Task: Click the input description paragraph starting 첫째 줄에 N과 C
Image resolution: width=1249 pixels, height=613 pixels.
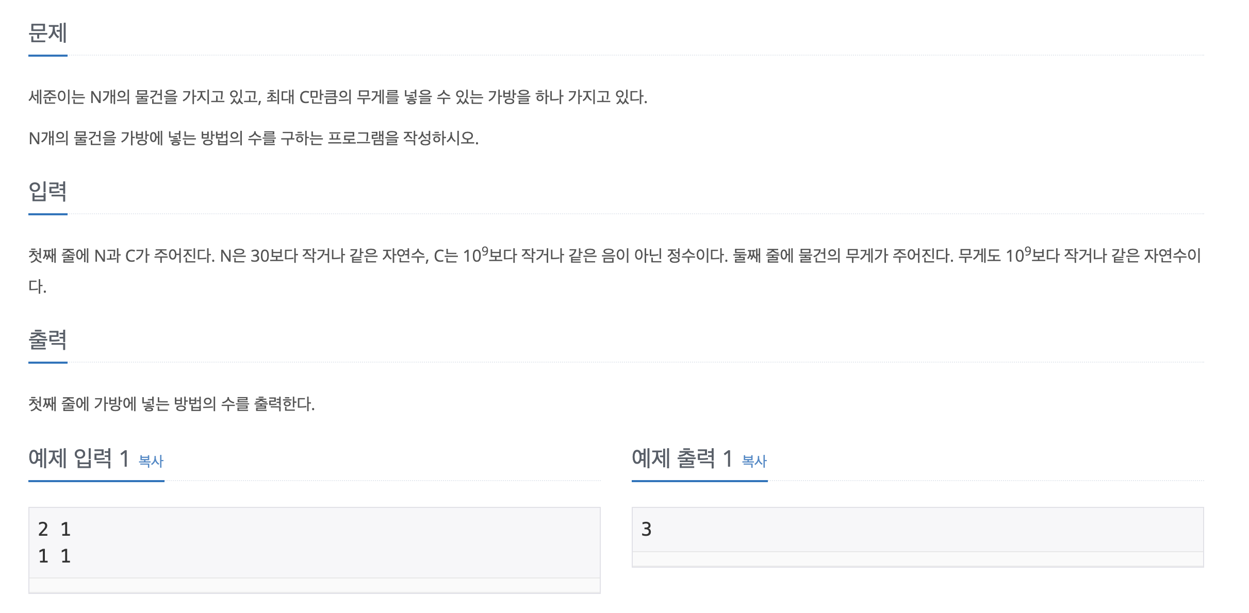Action: [x=616, y=270]
